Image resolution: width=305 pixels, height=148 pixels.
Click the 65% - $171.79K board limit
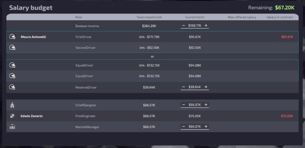click(149, 37)
